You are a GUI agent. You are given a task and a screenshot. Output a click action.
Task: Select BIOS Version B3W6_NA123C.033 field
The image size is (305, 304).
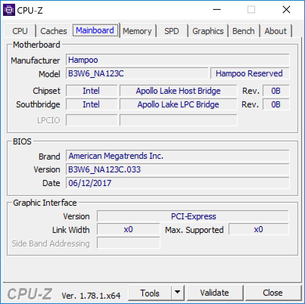[x=177, y=169]
